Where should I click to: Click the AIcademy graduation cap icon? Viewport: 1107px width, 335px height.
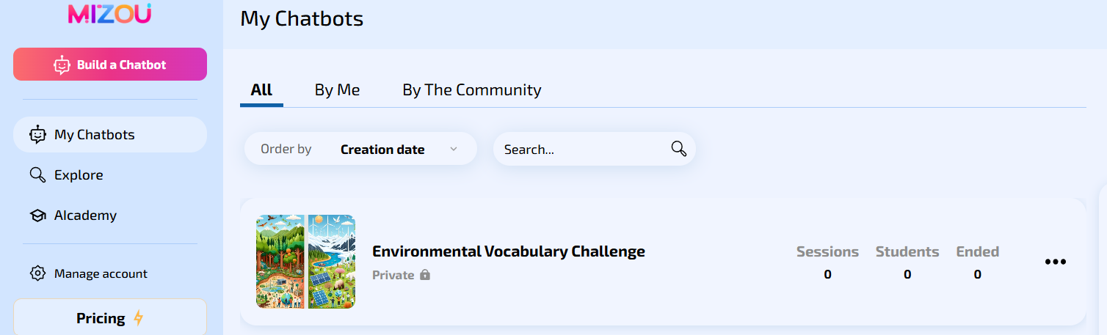[37, 216]
